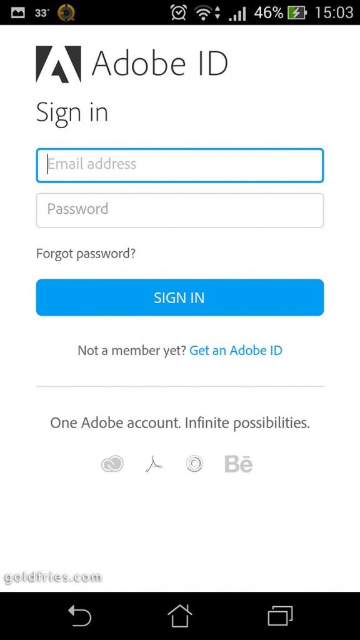Tap the alarm clock status icon
Screen dimensions: 360x640
pos(178,12)
